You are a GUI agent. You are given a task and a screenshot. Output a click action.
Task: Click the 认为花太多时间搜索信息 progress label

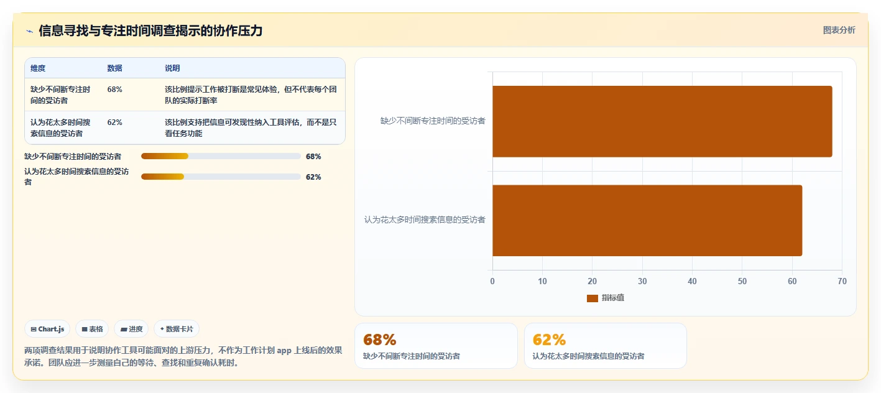[77, 177]
